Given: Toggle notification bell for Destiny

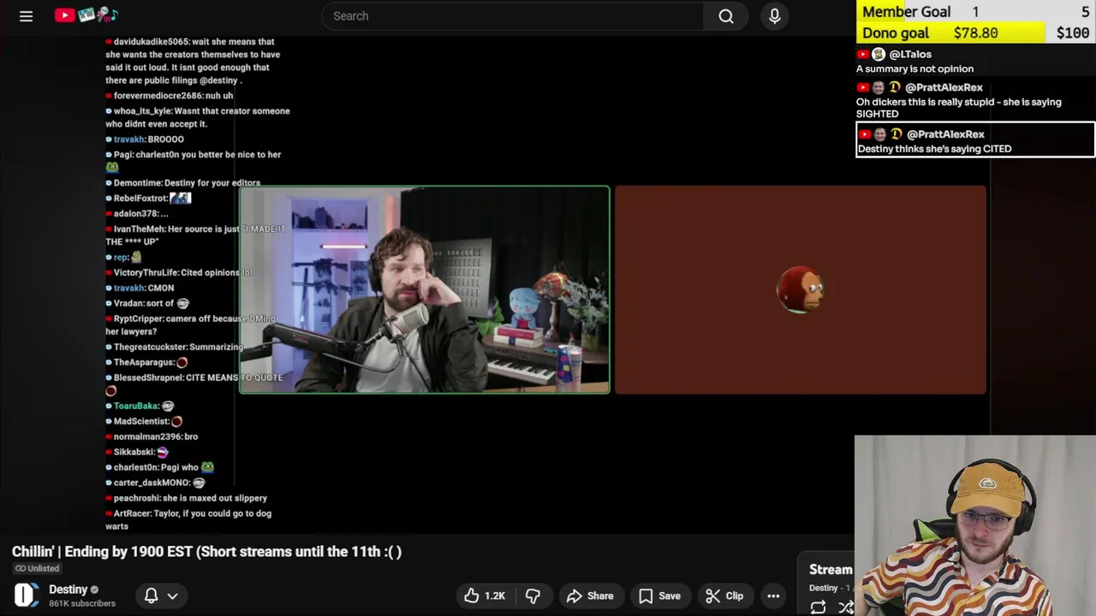Looking at the screenshot, I should 151,595.
